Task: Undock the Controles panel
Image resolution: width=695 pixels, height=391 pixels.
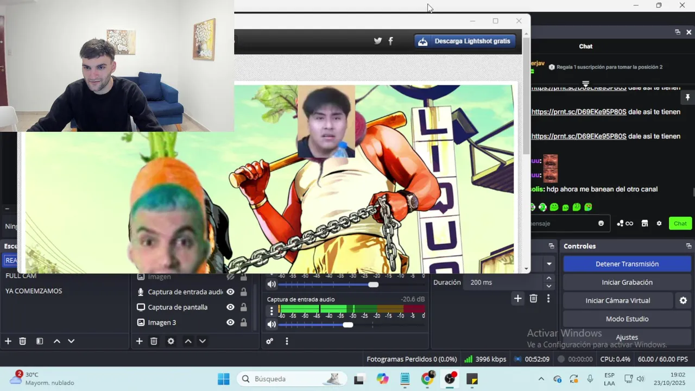Action: point(688,246)
